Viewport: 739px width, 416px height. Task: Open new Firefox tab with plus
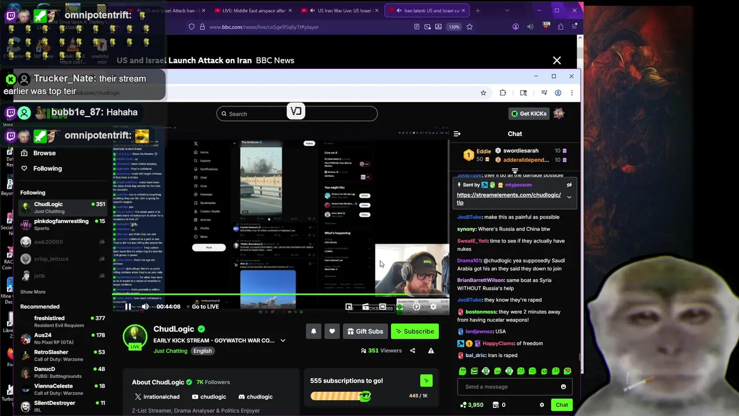coord(477,10)
